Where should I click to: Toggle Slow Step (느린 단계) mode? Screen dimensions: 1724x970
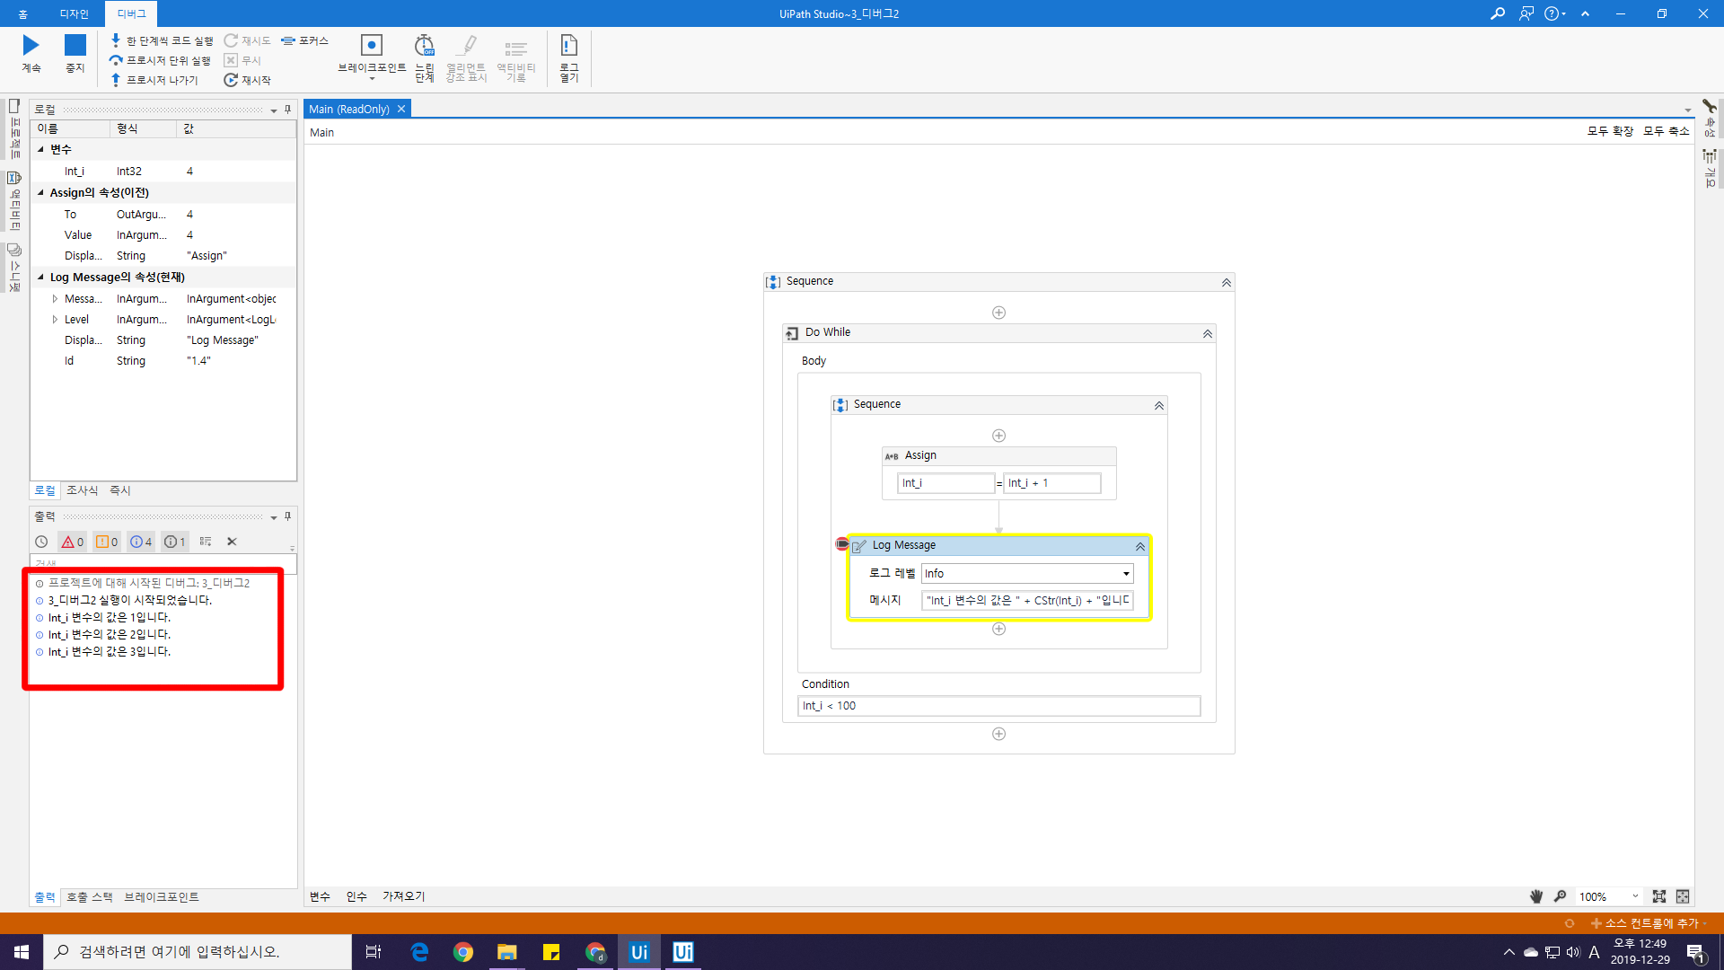click(x=424, y=57)
